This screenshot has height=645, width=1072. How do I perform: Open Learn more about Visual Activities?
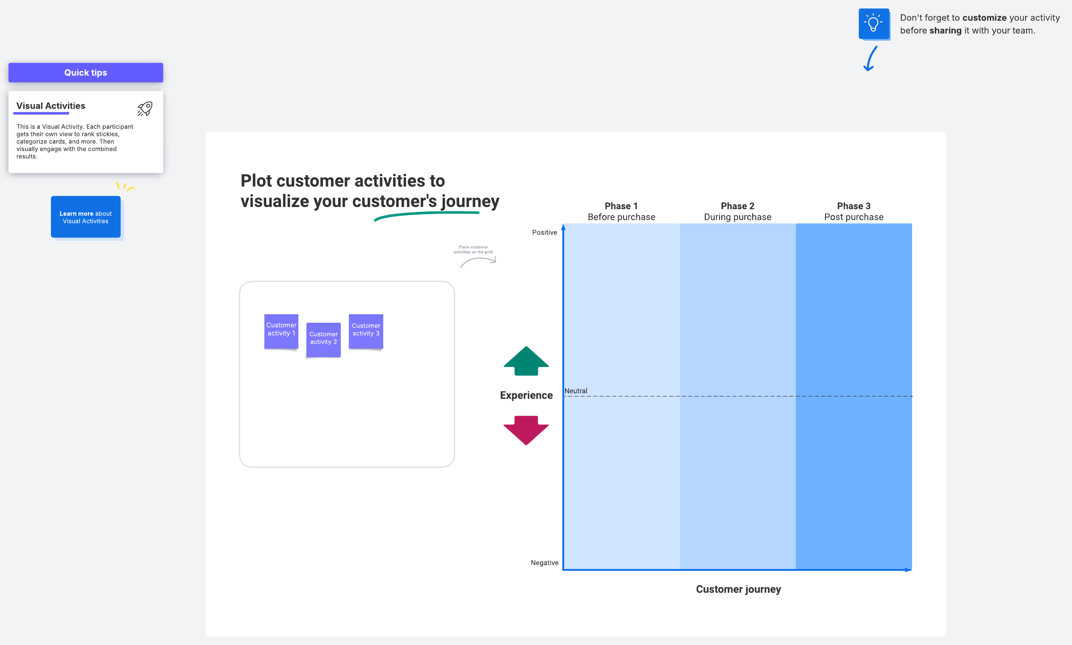[86, 217]
